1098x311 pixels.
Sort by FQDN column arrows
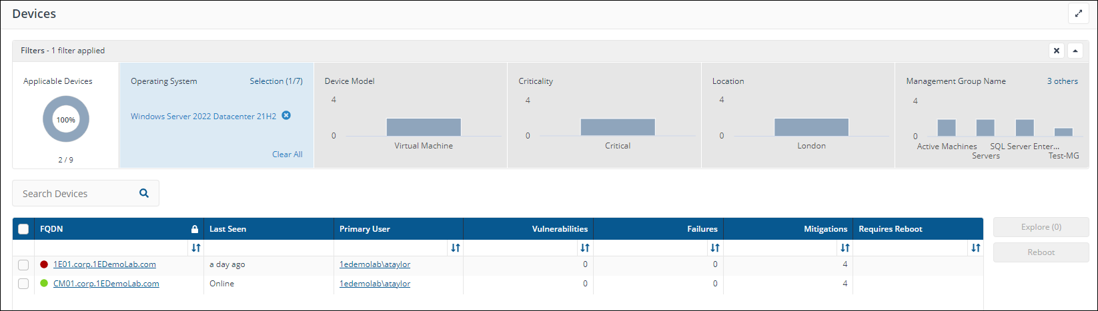pyautogui.click(x=195, y=248)
